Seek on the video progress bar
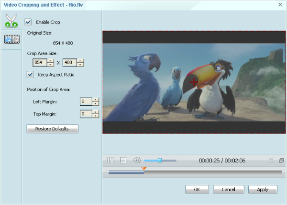 tap(195, 172)
